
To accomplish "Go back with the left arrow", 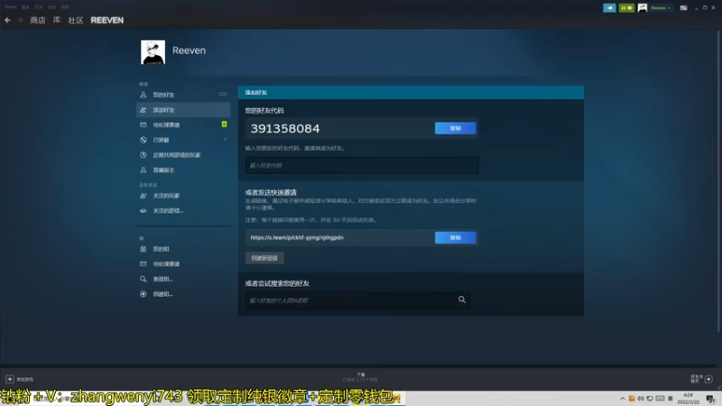I will click(7, 20).
